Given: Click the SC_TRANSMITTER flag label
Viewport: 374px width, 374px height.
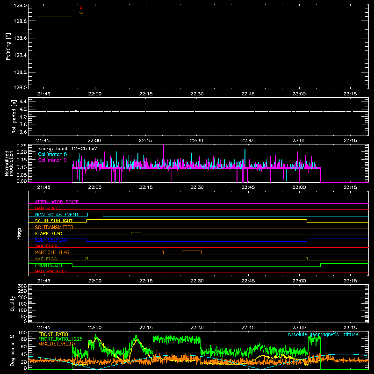Looking at the screenshot, I should pyautogui.click(x=54, y=227).
